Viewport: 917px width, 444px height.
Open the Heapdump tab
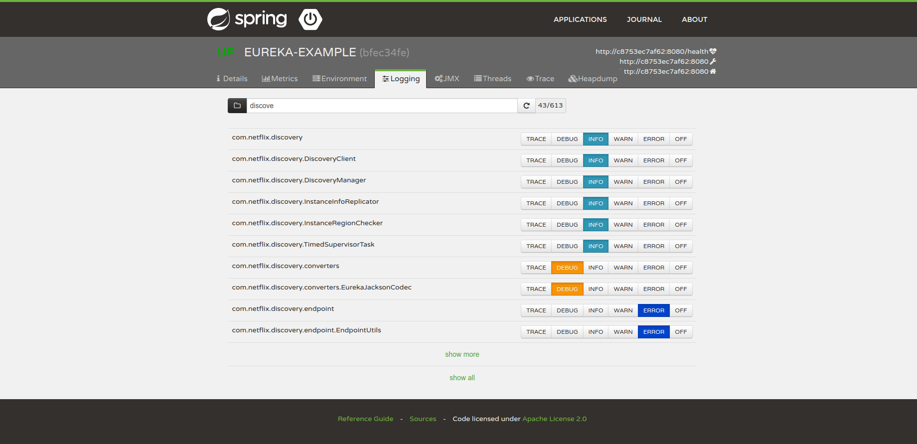[x=593, y=79]
